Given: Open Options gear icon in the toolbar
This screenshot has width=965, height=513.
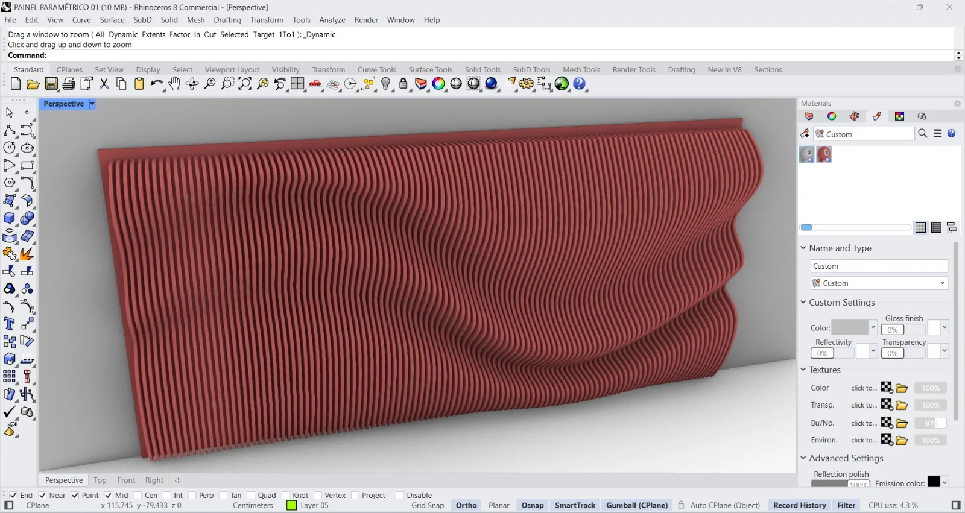Looking at the screenshot, I should [x=527, y=84].
